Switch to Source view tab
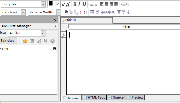Screen dimensions: 180x103 (116, 98)
